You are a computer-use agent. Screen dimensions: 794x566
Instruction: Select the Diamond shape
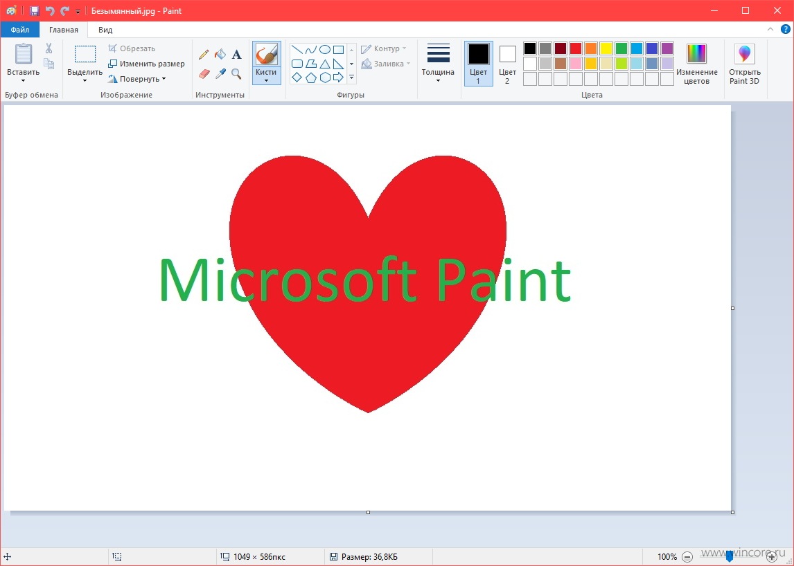click(x=297, y=77)
